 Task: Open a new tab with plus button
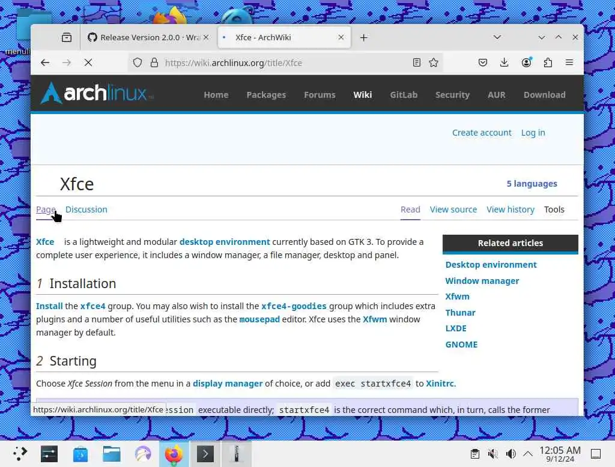[363, 38]
